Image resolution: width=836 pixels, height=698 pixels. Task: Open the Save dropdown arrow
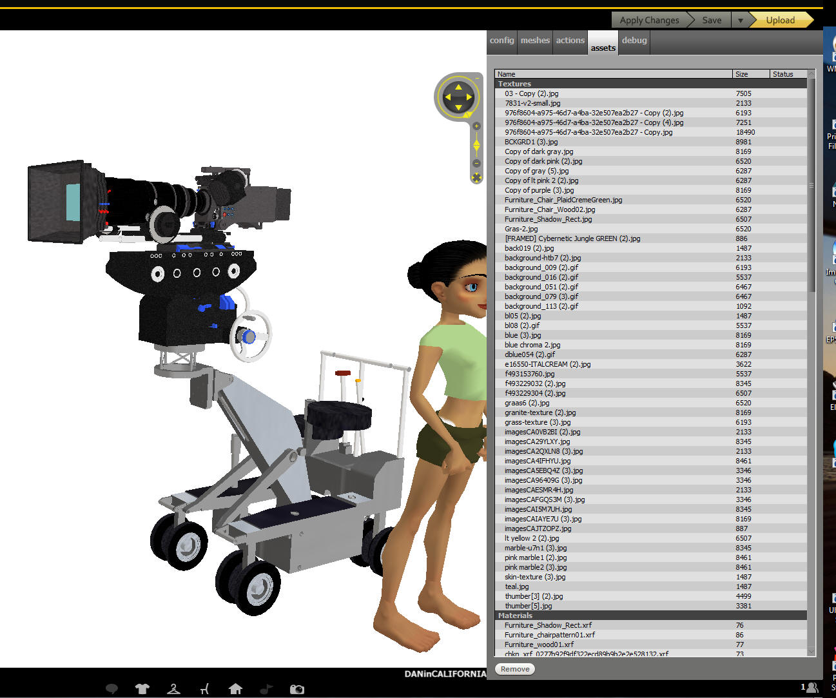[740, 21]
